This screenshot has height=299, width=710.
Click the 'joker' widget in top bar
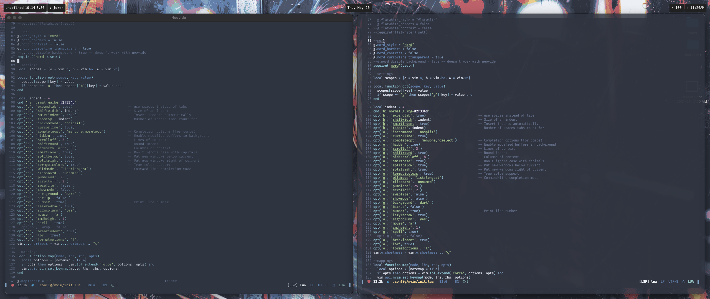tap(56, 8)
